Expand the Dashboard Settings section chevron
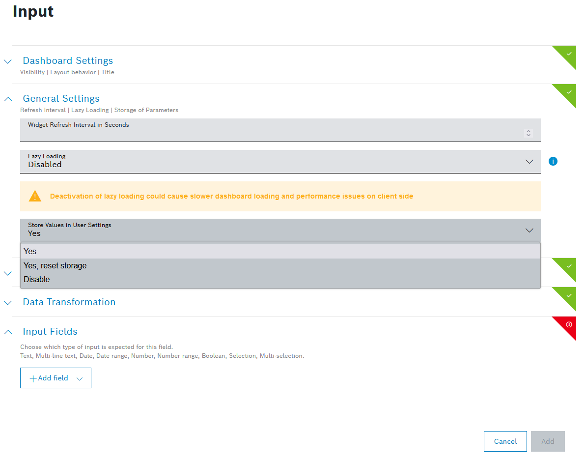The image size is (585, 462). 8,61
